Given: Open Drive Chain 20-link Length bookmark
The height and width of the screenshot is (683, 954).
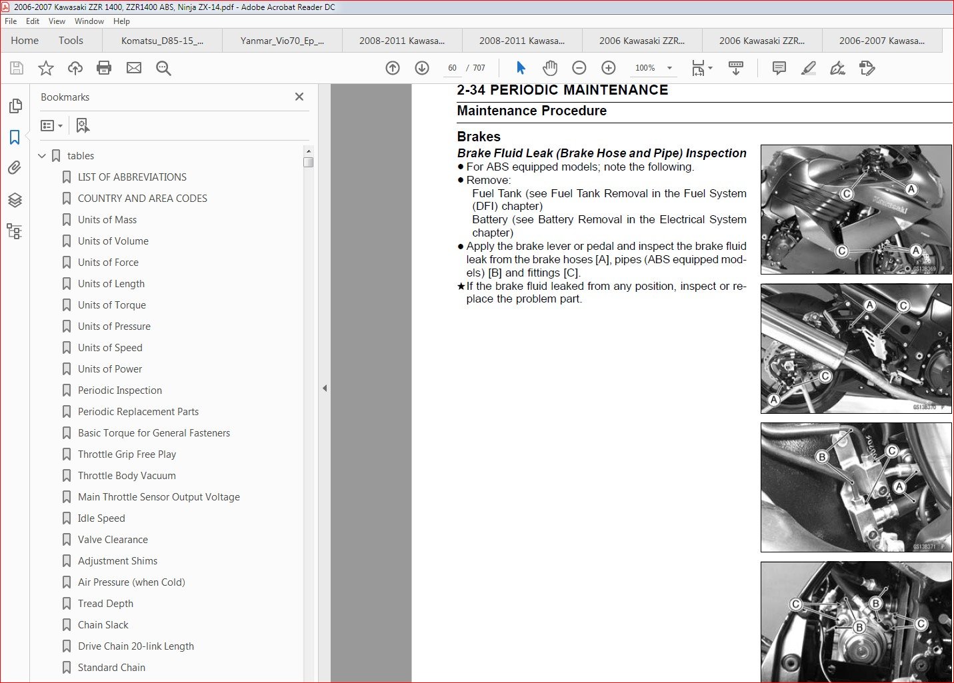Looking at the screenshot, I should 136,646.
